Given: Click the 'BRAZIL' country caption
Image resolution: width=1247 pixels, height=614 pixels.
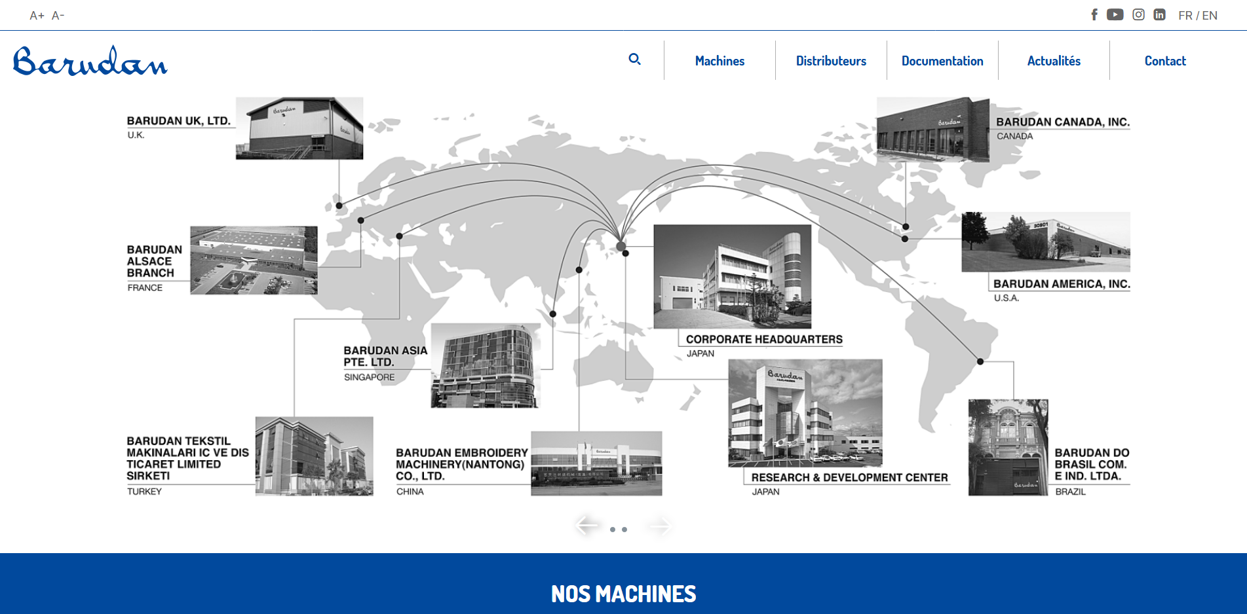Looking at the screenshot, I should 1071,492.
